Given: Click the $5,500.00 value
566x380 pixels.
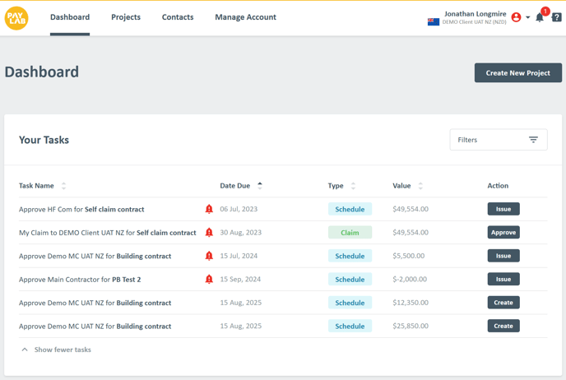Looking at the screenshot, I should 409,256.
